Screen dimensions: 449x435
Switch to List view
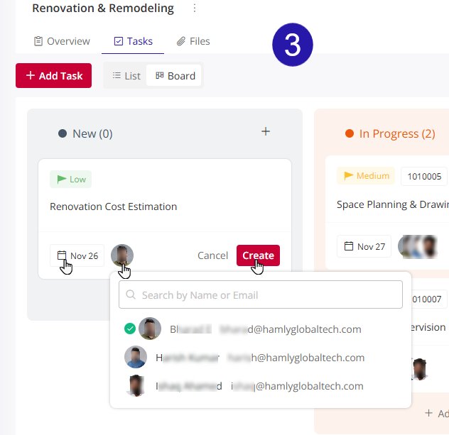click(x=126, y=76)
